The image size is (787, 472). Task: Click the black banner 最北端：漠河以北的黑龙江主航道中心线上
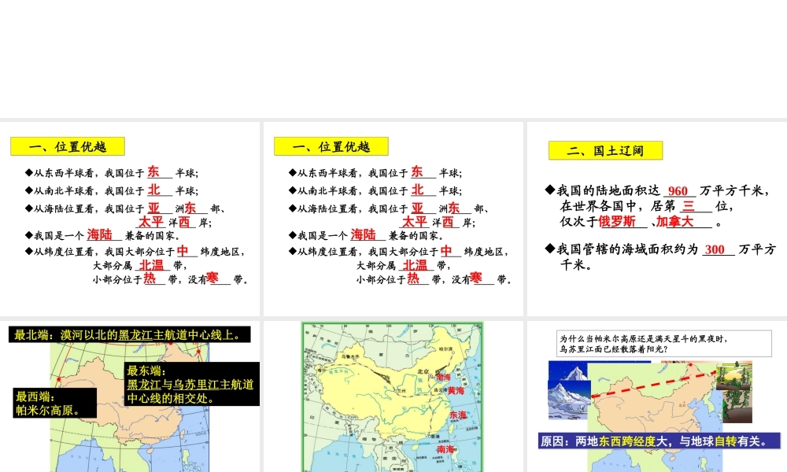pyautogui.click(x=130, y=334)
